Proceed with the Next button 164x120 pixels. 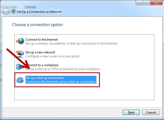131,112
